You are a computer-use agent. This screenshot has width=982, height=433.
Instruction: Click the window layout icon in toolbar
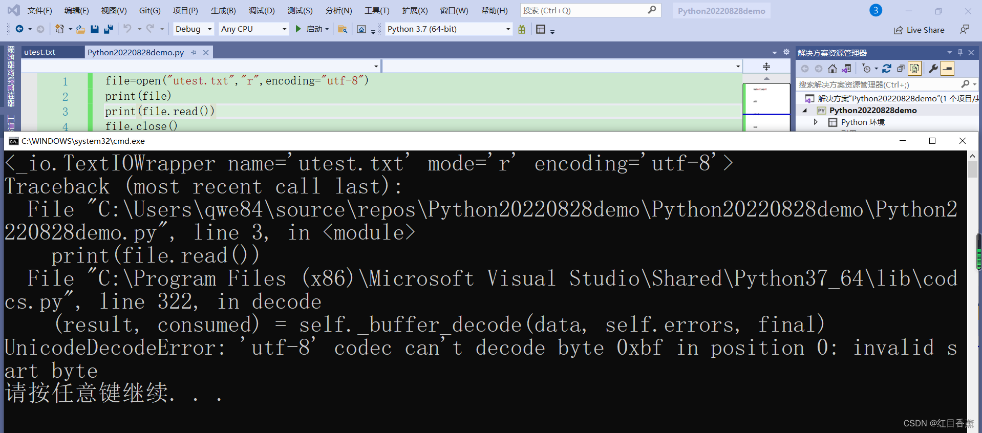[541, 29]
